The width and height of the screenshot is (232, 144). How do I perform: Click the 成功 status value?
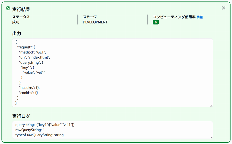[x=16, y=22]
